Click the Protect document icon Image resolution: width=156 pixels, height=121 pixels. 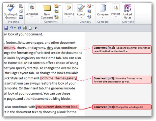coord(116,8)
